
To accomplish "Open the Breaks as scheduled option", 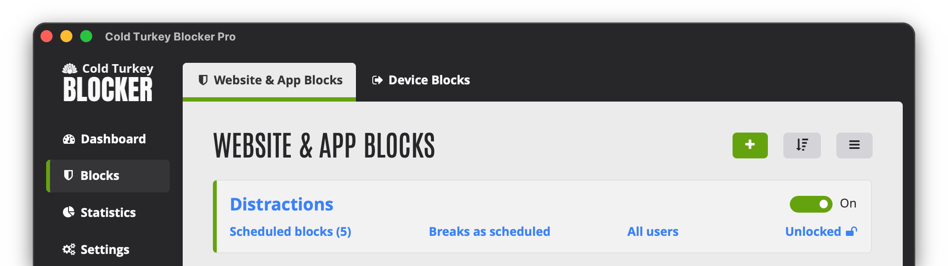I will coord(490,232).
